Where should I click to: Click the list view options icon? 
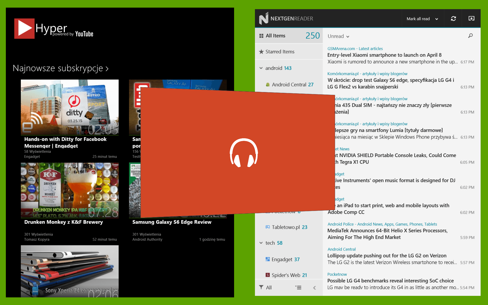coord(298,287)
